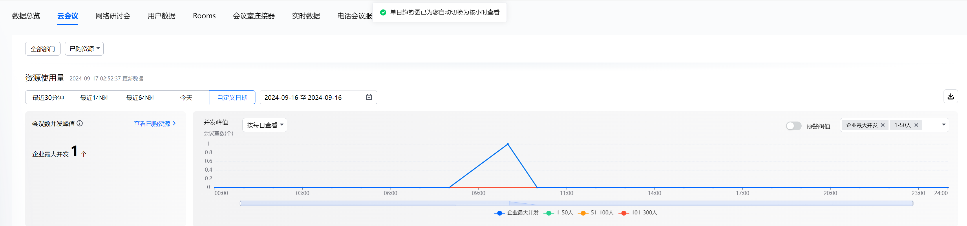Click the date range input field
Viewport: 967px width, 226px height.
[x=318, y=98]
